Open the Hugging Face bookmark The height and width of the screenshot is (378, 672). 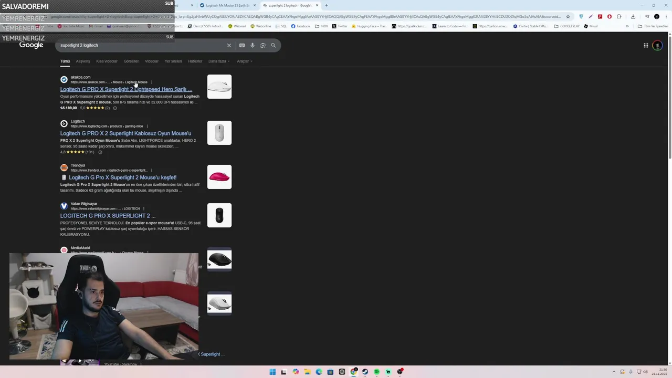pyautogui.click(x=370, y=26)
